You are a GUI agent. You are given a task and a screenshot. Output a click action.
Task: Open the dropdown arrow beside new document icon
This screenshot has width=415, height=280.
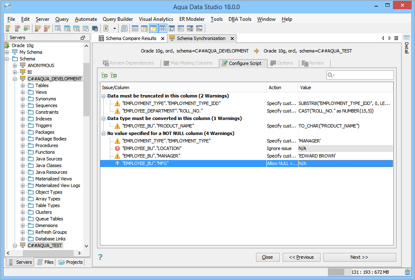[114, 28]
